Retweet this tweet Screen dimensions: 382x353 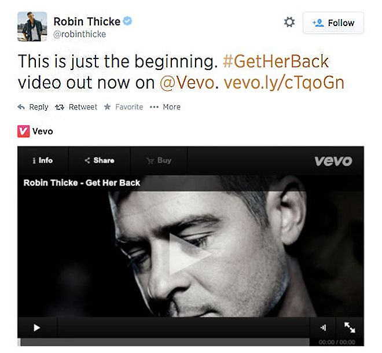(x=76, y=107)
